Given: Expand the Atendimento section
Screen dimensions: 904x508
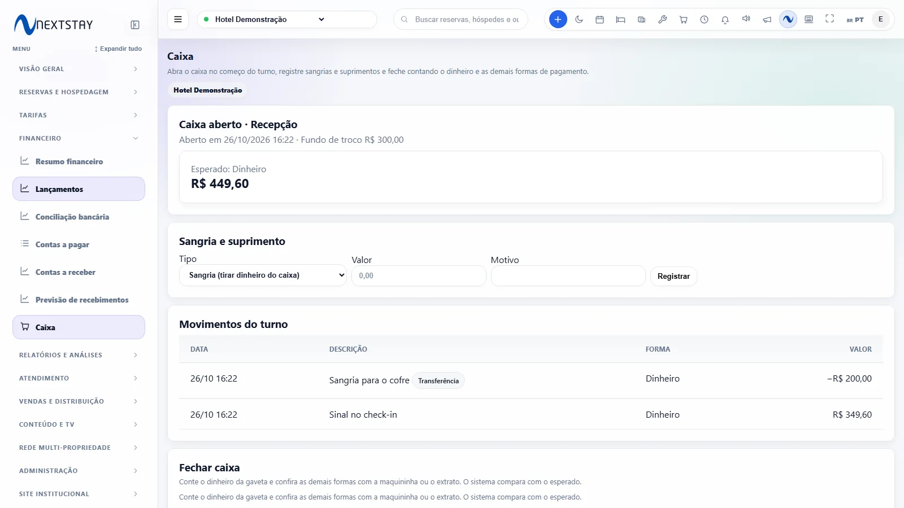Looking at the screenshot, I should 79,378.
